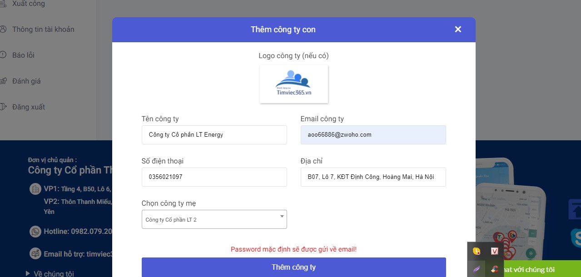The width and height of the screenshot is (581, 277).
Task: Click the Tên công ty input field
Action: tap(214, 134)
